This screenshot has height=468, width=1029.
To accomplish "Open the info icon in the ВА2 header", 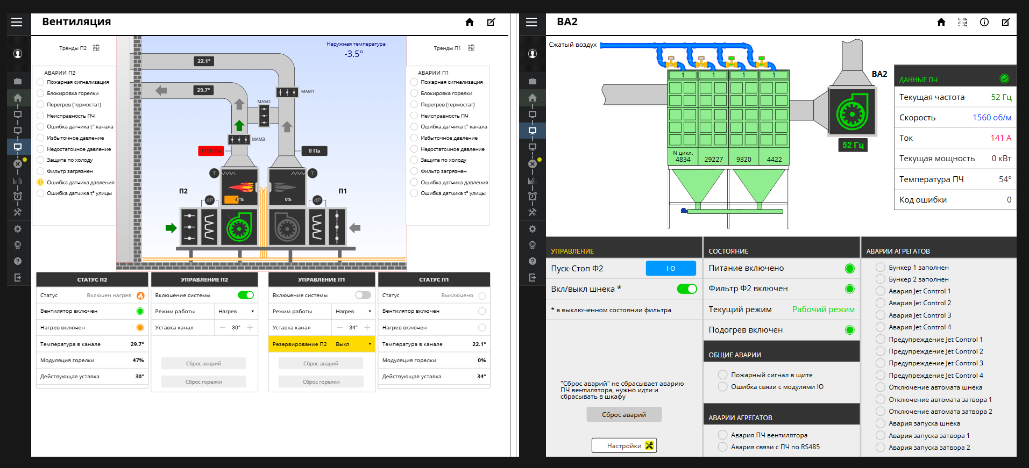I will pos(984,22).
